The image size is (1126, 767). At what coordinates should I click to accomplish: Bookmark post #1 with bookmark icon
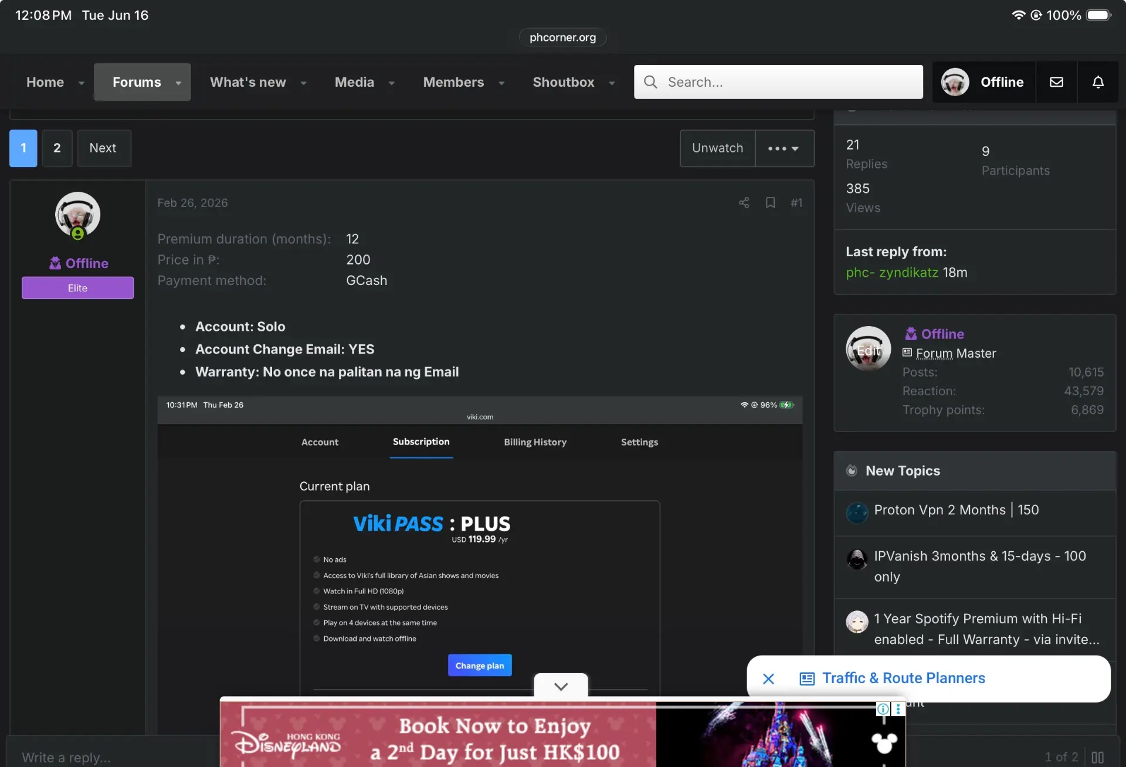pyautogui.click(x=770, y=203)
